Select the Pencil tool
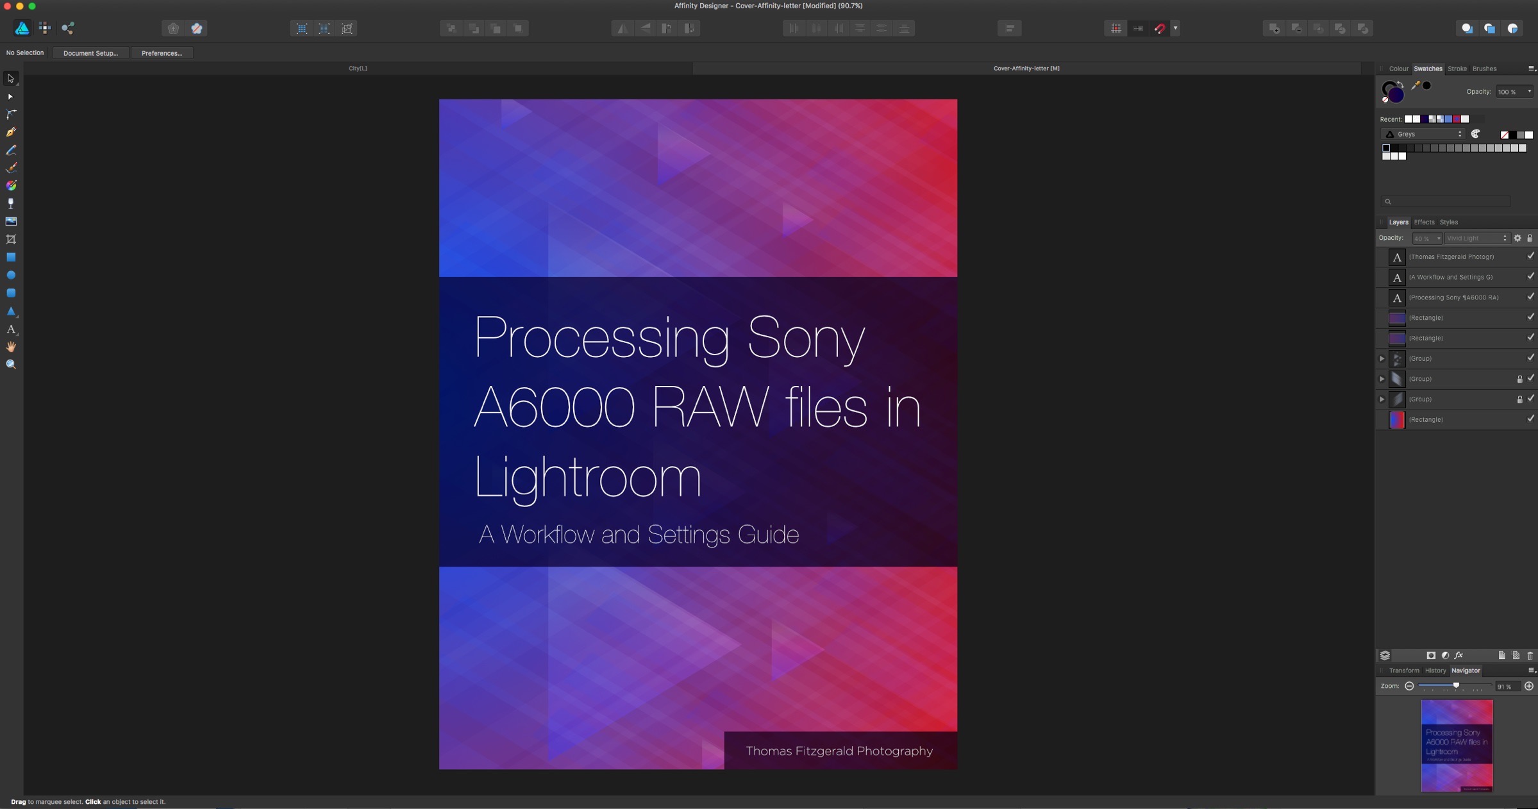Viewport: 1538px width, 809px height. pyautogui.click(x=11, y=150)
